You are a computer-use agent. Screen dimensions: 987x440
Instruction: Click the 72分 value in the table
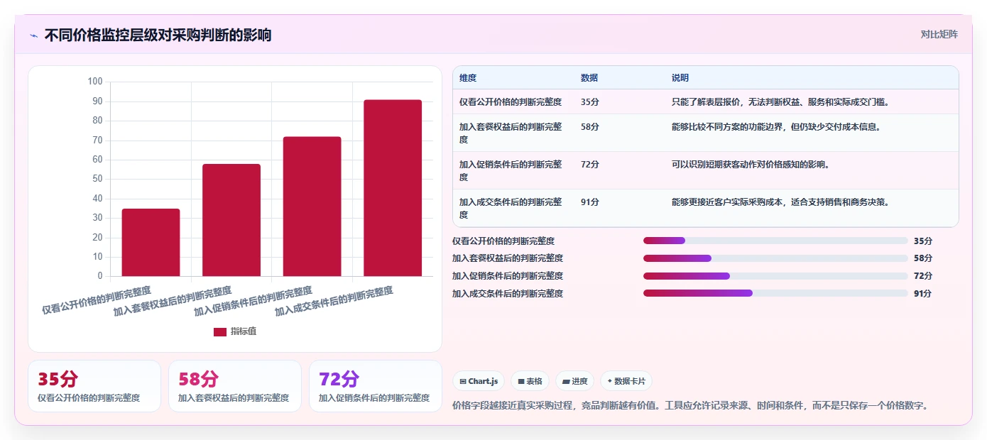[590, 165]
